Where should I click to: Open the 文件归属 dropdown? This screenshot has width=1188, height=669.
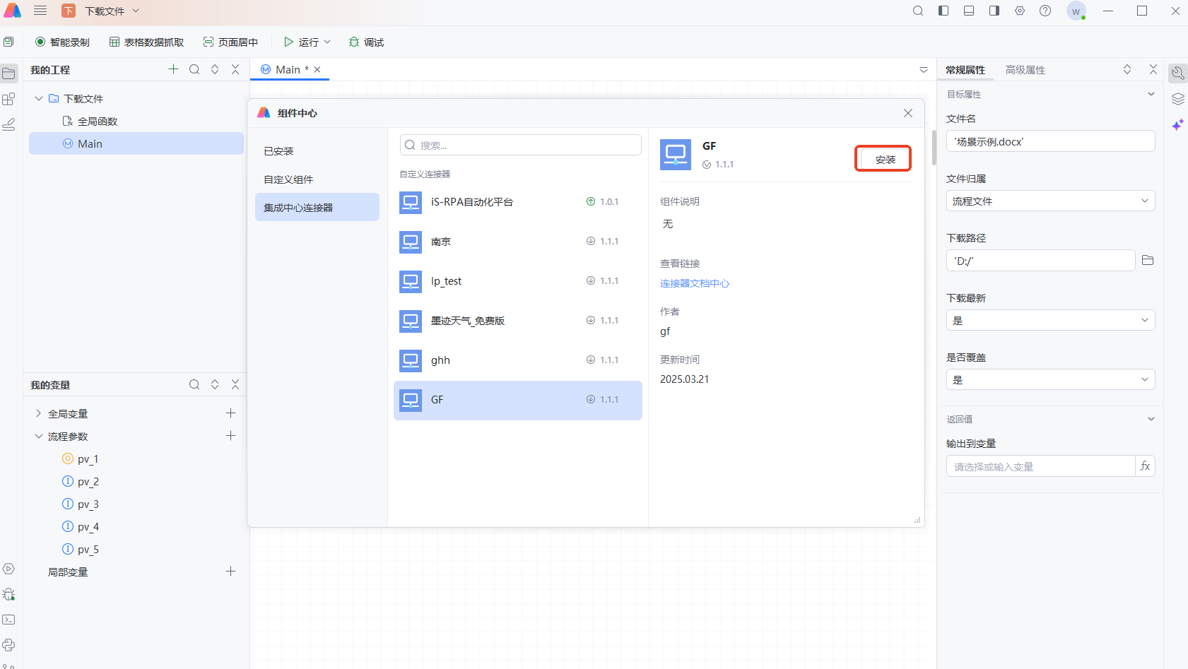(1050, 201)
